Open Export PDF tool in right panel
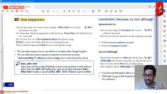 click(x=164, y=21)
